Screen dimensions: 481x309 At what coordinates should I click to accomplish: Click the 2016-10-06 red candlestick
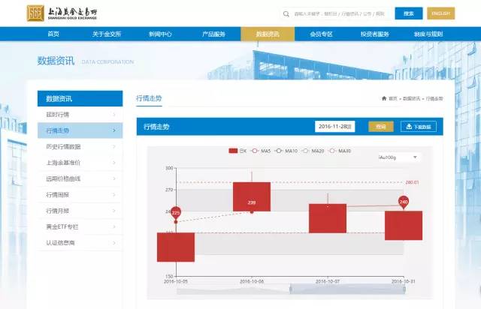(252, 196)
